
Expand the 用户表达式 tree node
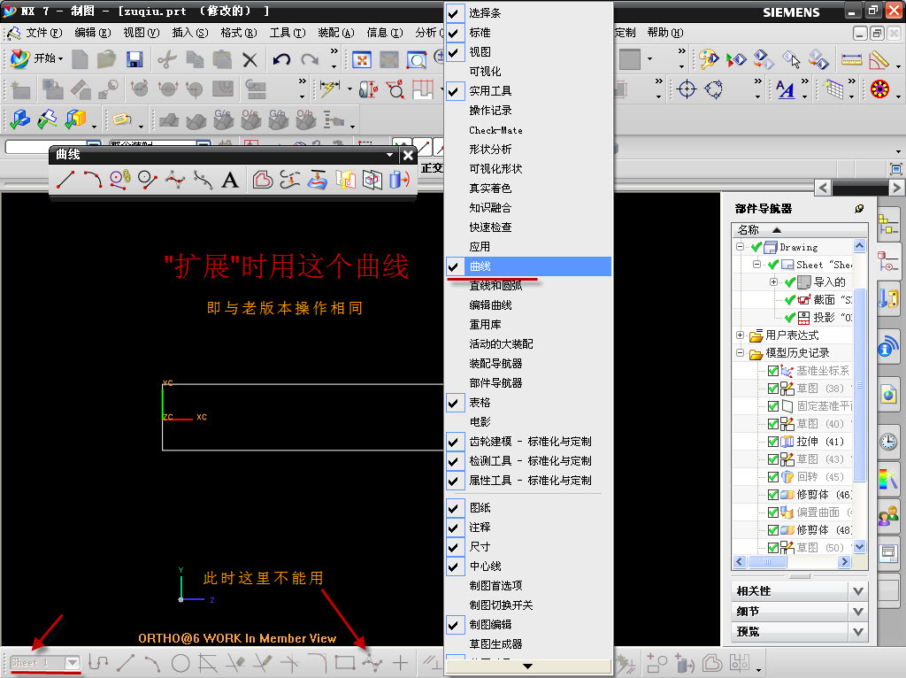click(x=740, y=335)
